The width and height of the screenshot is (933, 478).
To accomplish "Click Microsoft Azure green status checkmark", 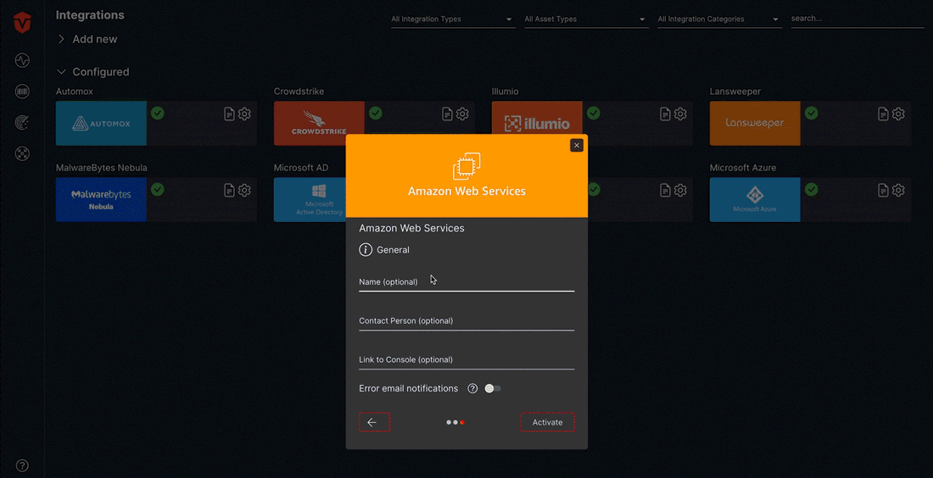I will (x=812, y=189).
